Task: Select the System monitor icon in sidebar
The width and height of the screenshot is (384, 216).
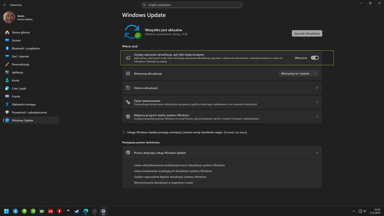Action: (7, 40)
